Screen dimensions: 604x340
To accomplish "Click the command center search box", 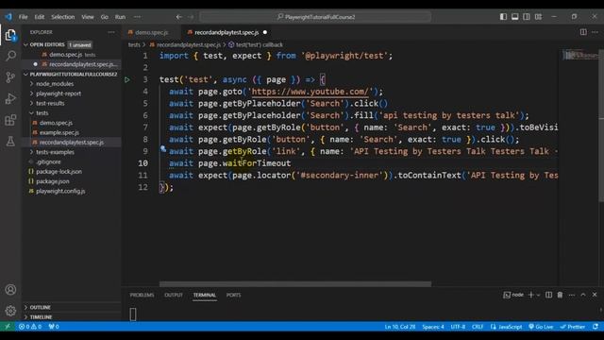I will 315,17.
